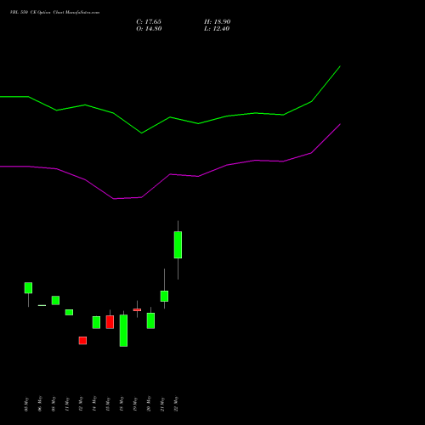Click the green candle for 21 May
This screenshot has height=425, width=425.
point(164,296)
